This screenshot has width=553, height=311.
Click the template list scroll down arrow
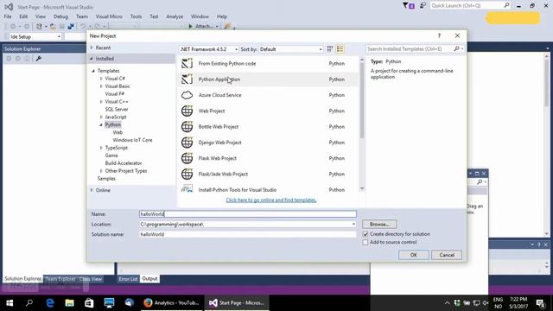pyautogui.click(x=362, y=189)
